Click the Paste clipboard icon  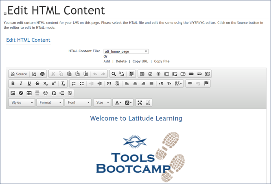[x=69, y=74]
